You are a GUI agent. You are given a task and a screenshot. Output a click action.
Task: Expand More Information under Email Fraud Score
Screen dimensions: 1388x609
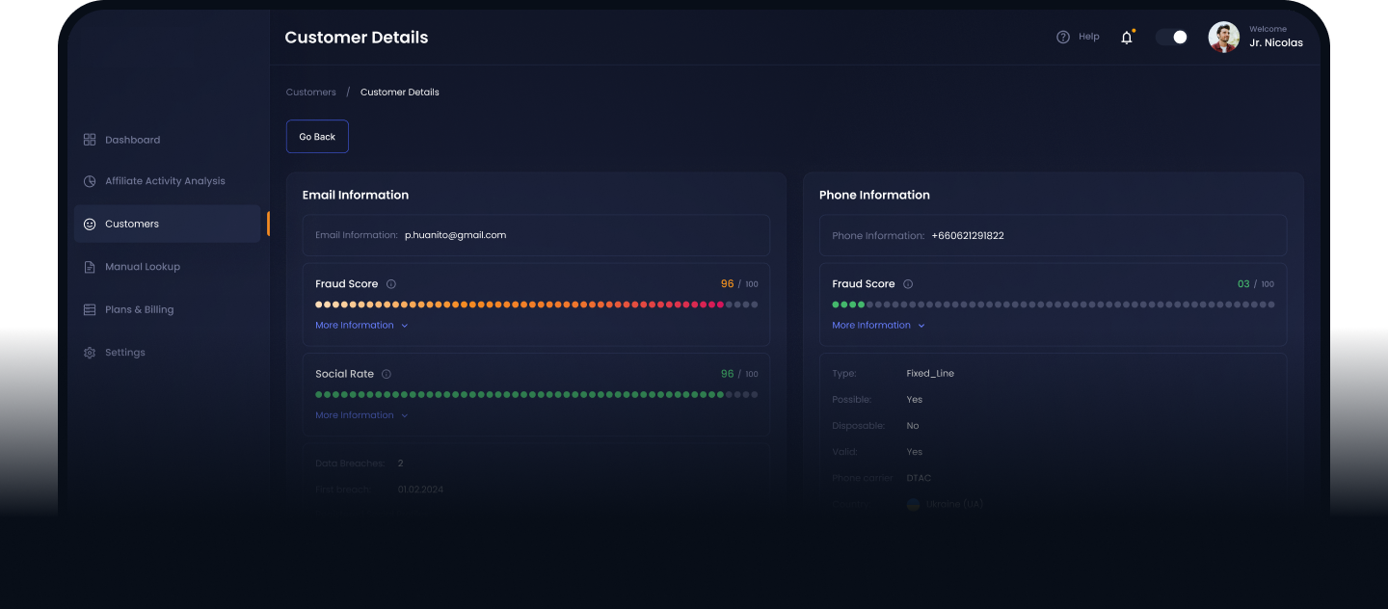(x=355, y=325)
